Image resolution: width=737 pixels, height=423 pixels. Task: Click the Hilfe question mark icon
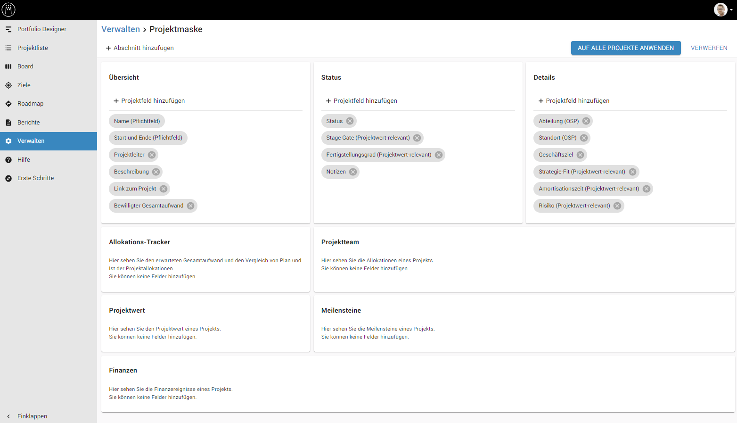click(x=8, y=160)
